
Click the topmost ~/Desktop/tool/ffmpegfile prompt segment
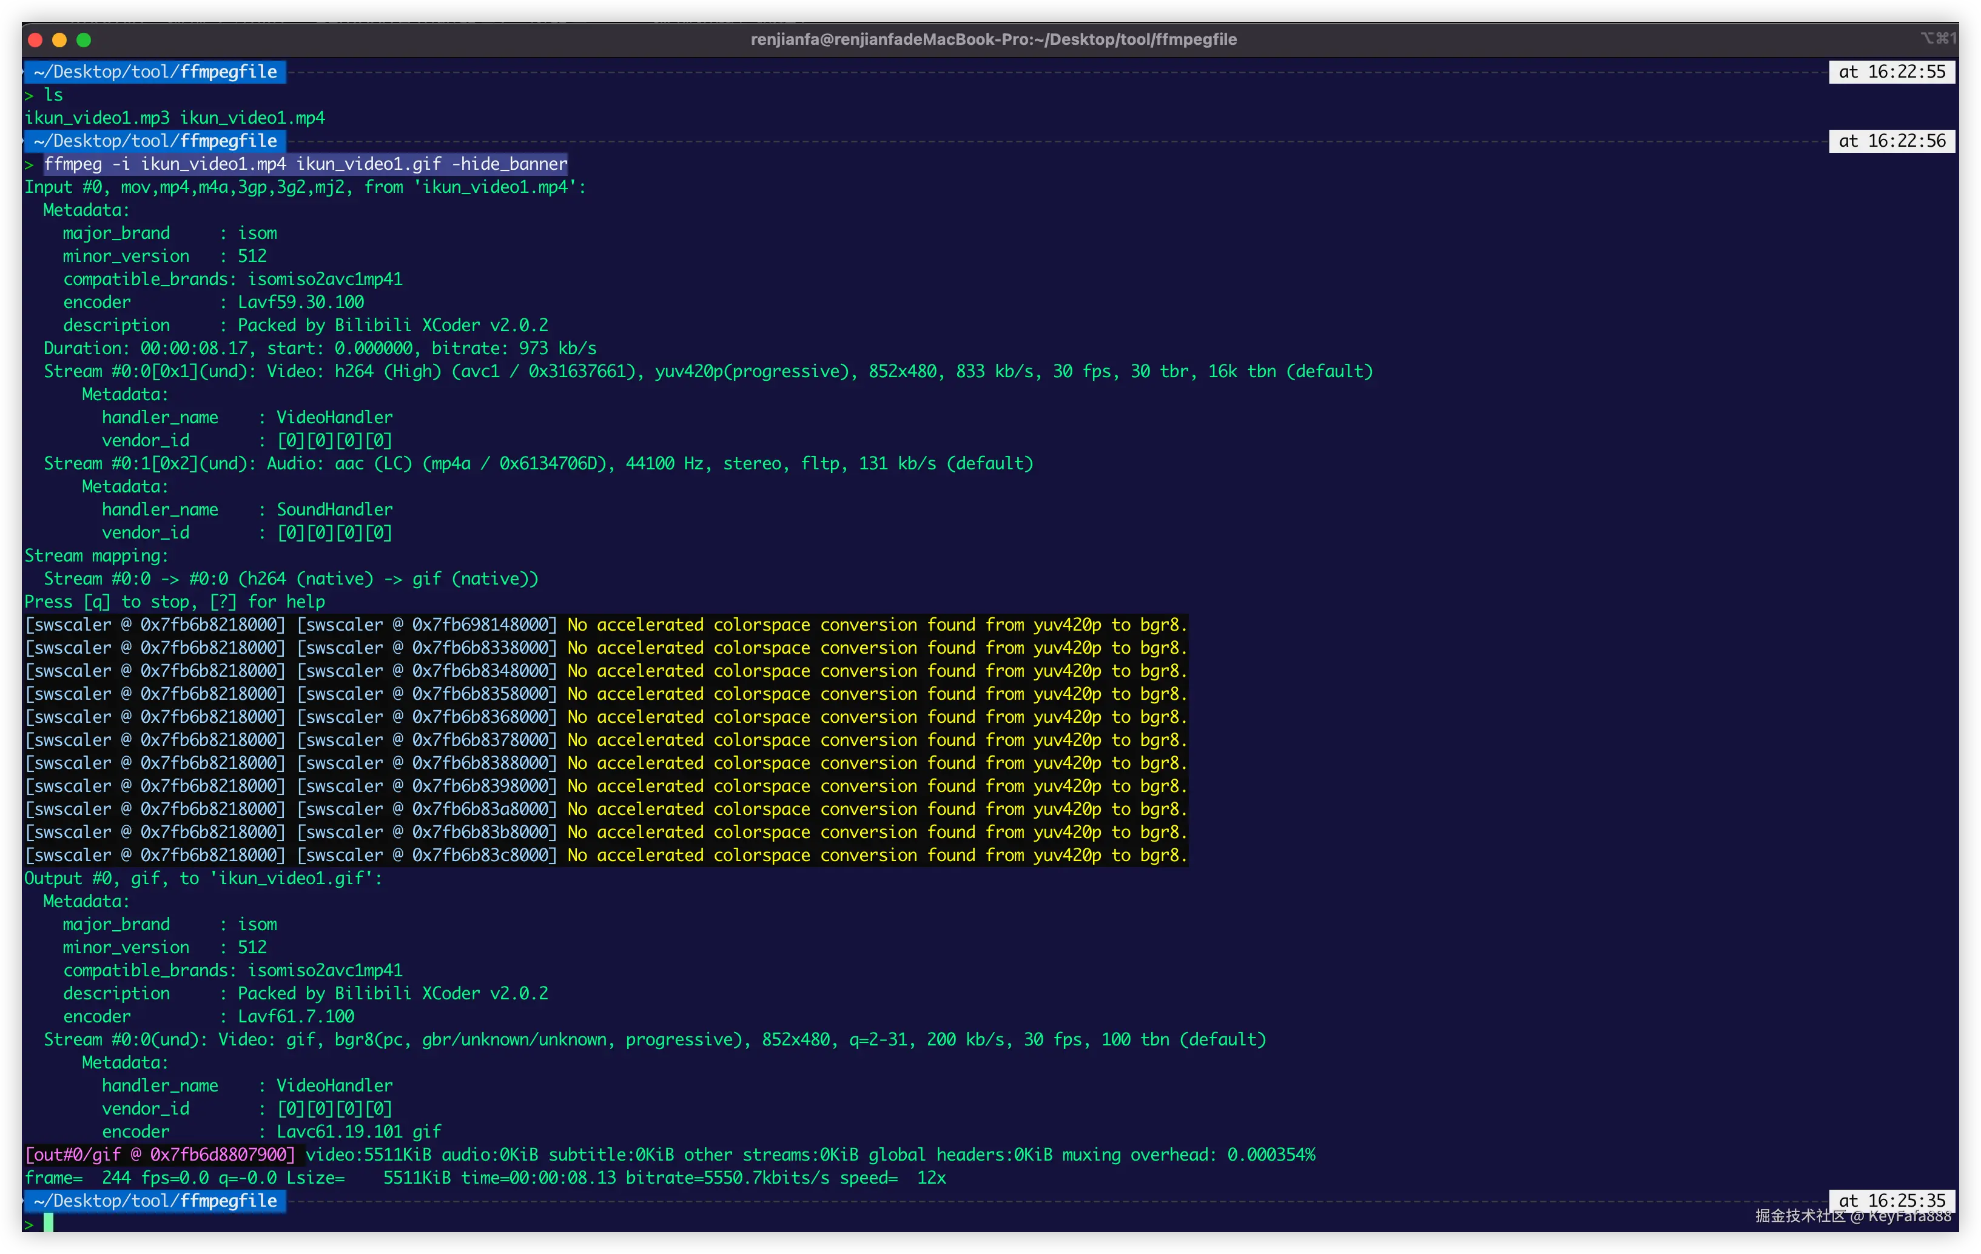coord(155,72)
